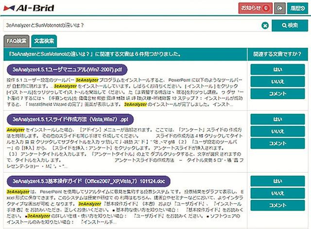Click コメント for the 基本操作ガイド doc result

pos(277,205)
